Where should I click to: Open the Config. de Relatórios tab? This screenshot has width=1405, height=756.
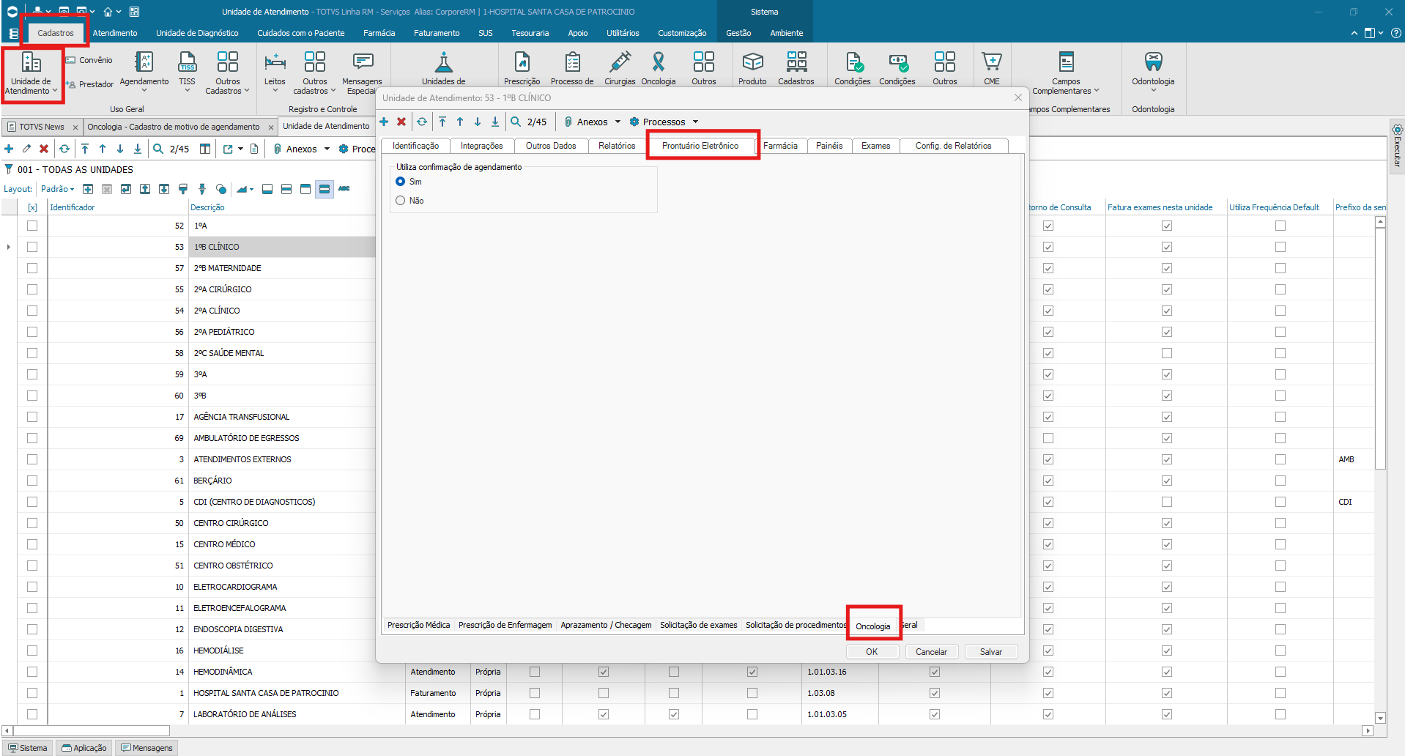953,146
